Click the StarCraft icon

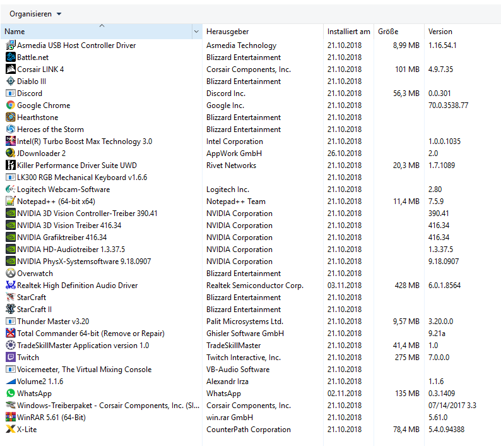(x=11, y=297)
